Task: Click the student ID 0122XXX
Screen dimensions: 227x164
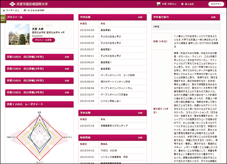Action: 37,36
